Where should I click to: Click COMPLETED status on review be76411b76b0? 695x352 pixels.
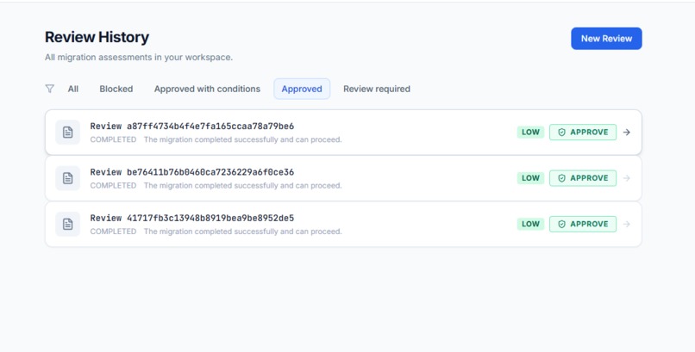(113, 186)
